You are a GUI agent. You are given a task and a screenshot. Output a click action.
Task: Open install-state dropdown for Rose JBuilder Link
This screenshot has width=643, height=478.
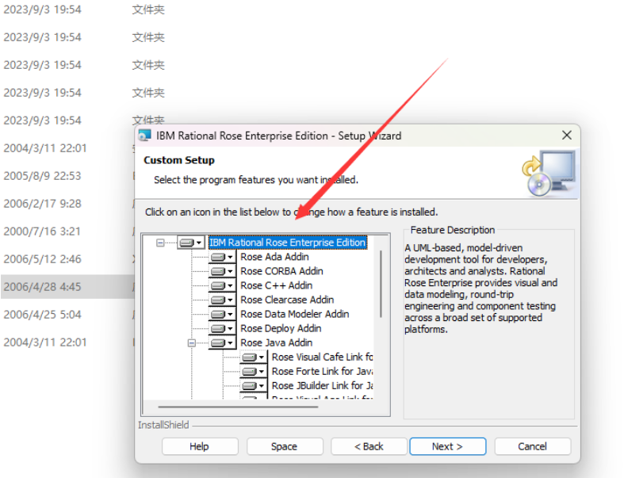pyautogui.click(x=254, y=386)
